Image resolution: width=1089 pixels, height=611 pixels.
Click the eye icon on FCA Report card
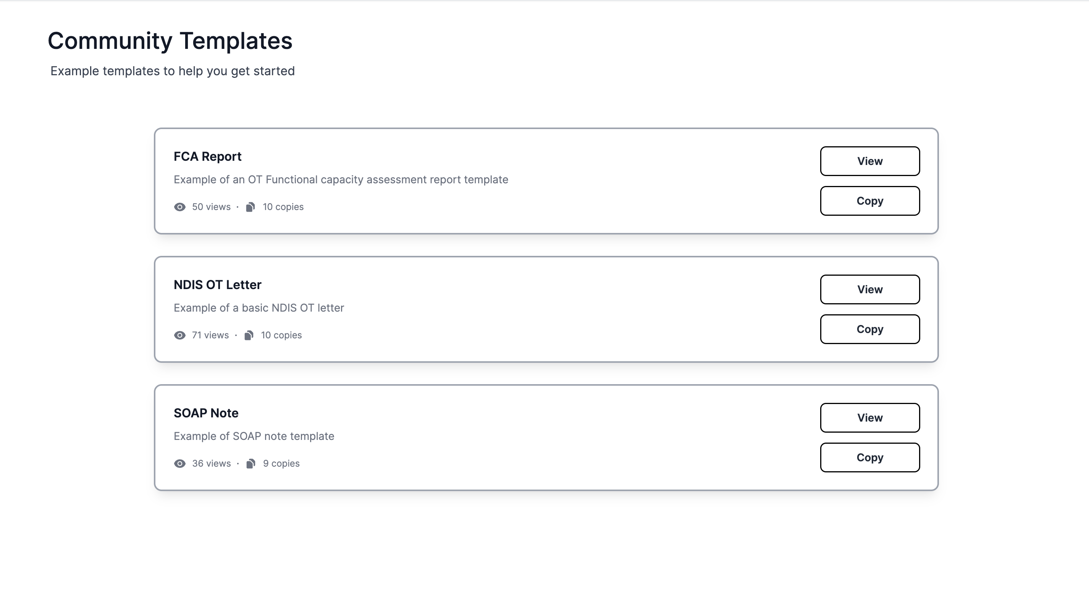pos(180,207)
